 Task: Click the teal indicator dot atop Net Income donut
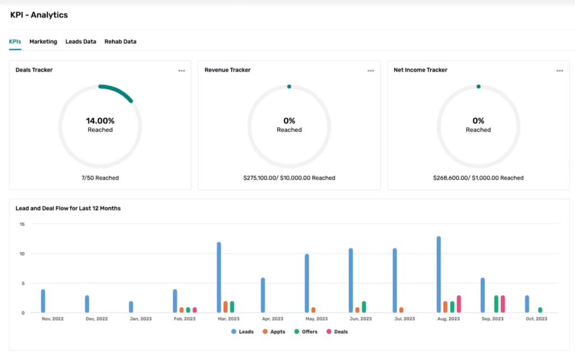(x=478, y=87)
